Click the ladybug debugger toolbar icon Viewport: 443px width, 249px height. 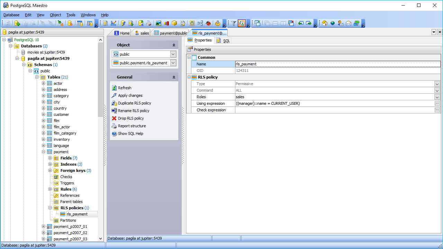pyautogui.click(x=208, y=23)
